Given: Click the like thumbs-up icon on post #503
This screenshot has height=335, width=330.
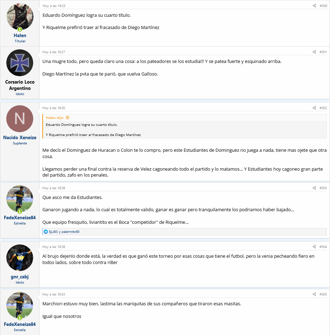Looking at the screenshot, I should (46, 231).
